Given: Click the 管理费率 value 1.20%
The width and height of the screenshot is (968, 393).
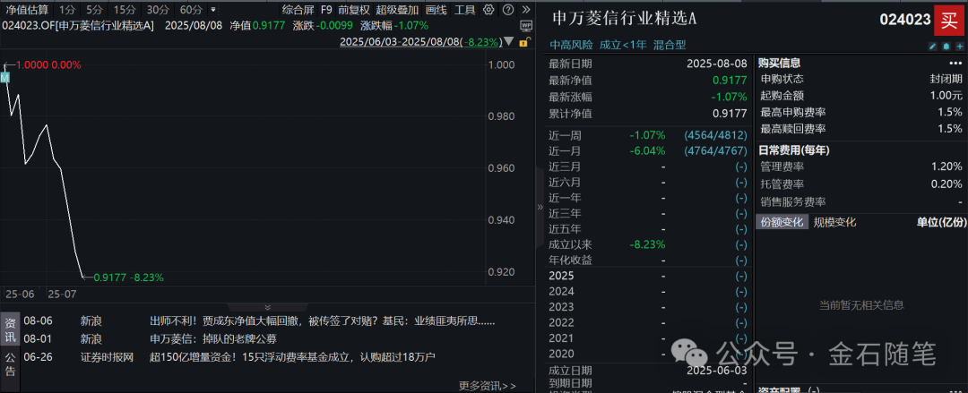Looking at the screenshot, I should 947,167.
